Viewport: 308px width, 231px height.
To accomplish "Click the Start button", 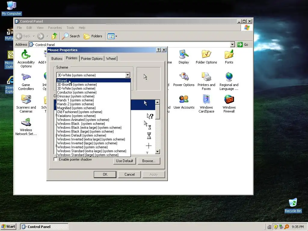I will tap(8, 226).
